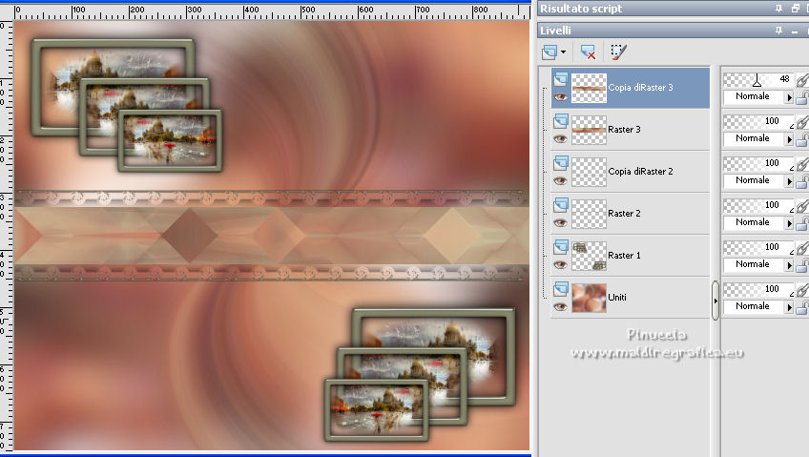Click link toggle icon of Raster 3
Image resolution: width=809 pixels, height=457 pixels.
pyautogui.click(x=801, y=122)
